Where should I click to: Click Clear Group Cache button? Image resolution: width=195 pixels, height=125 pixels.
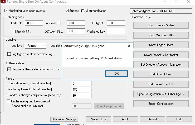[109, 106]
